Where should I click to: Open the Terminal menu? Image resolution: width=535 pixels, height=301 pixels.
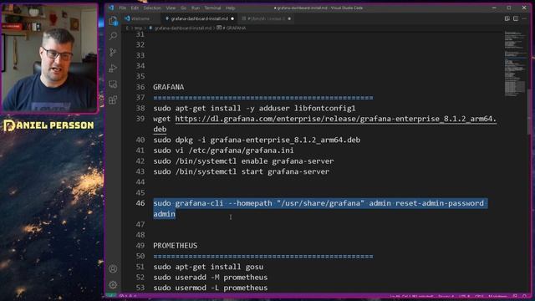[x=212, y=8]
